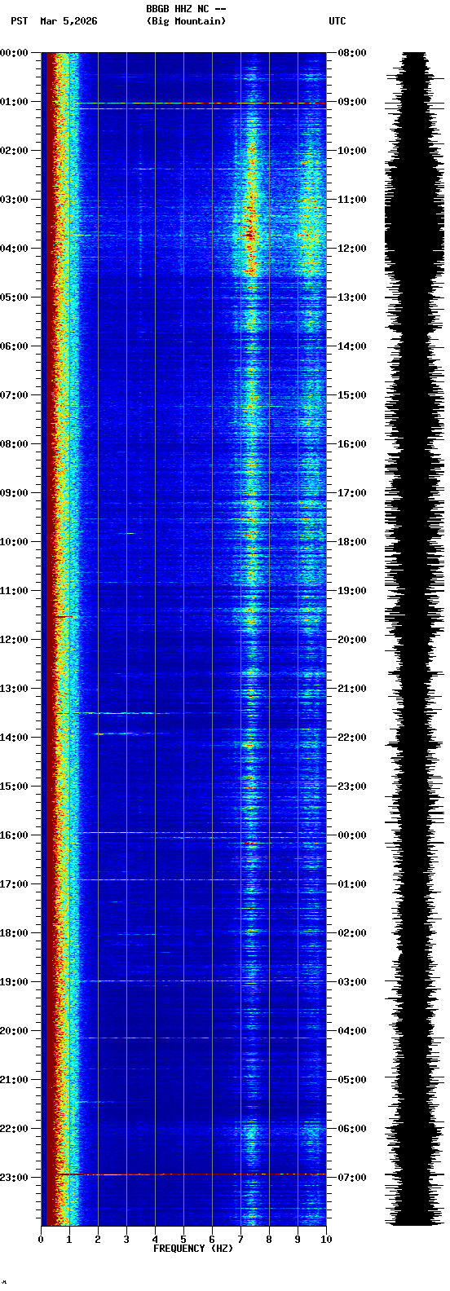
Task: Click the 08:00 UTC time label
Action: click(x=351, y=53)
